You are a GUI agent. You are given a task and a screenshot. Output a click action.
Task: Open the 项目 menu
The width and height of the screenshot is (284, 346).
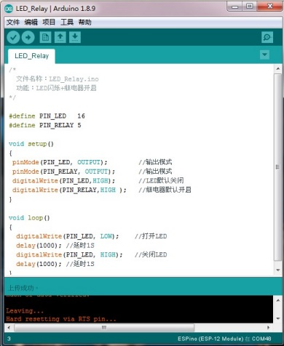coord(49,23)
